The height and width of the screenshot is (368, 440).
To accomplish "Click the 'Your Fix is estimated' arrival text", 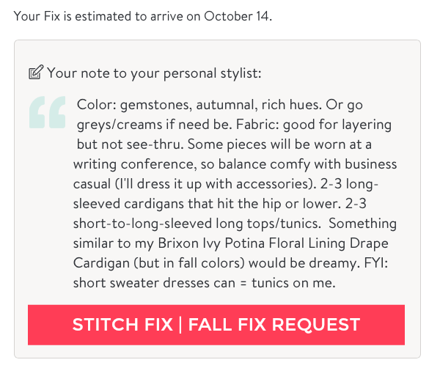I will click(x=142, y=16).
